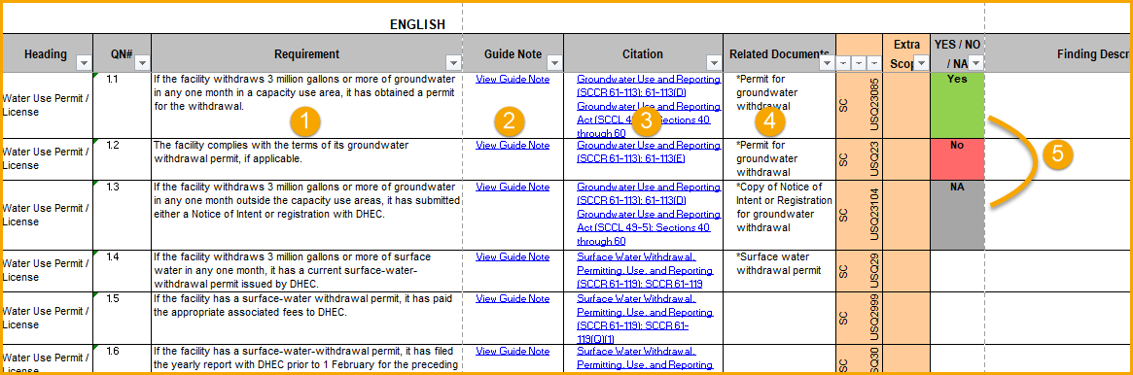
Task: Expand the Requirement column filter dropdown
Action: (453, 63)
